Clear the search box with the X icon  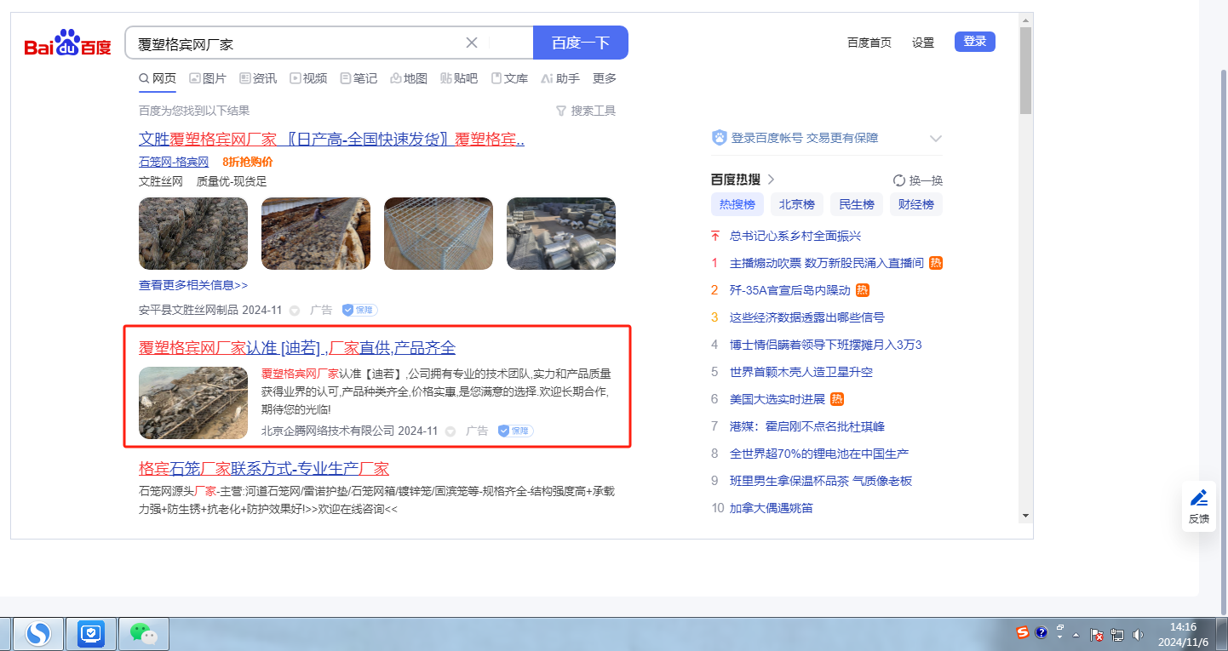(472, 43)
